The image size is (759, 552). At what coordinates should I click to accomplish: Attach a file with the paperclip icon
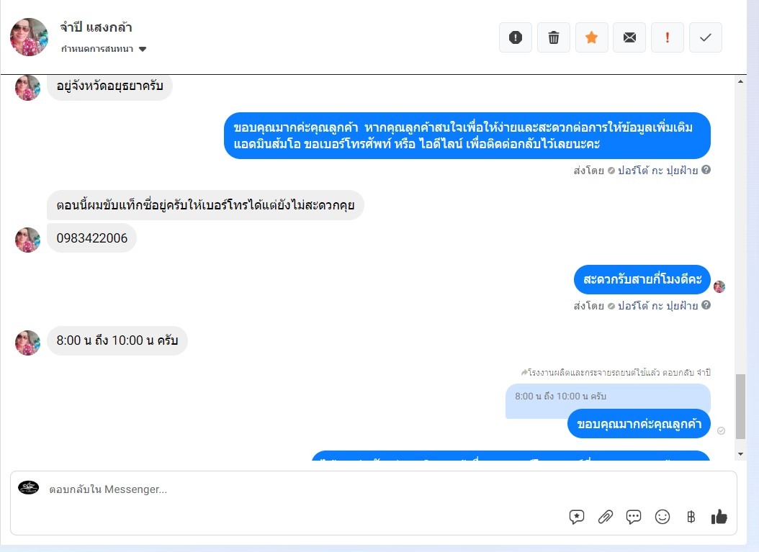pos(605,517)
